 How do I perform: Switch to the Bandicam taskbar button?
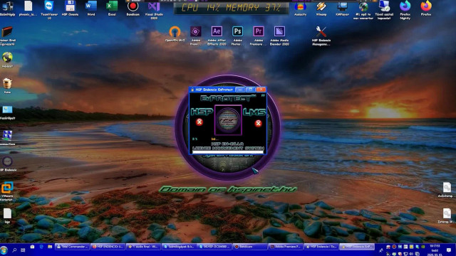click(x=250, y=247)
